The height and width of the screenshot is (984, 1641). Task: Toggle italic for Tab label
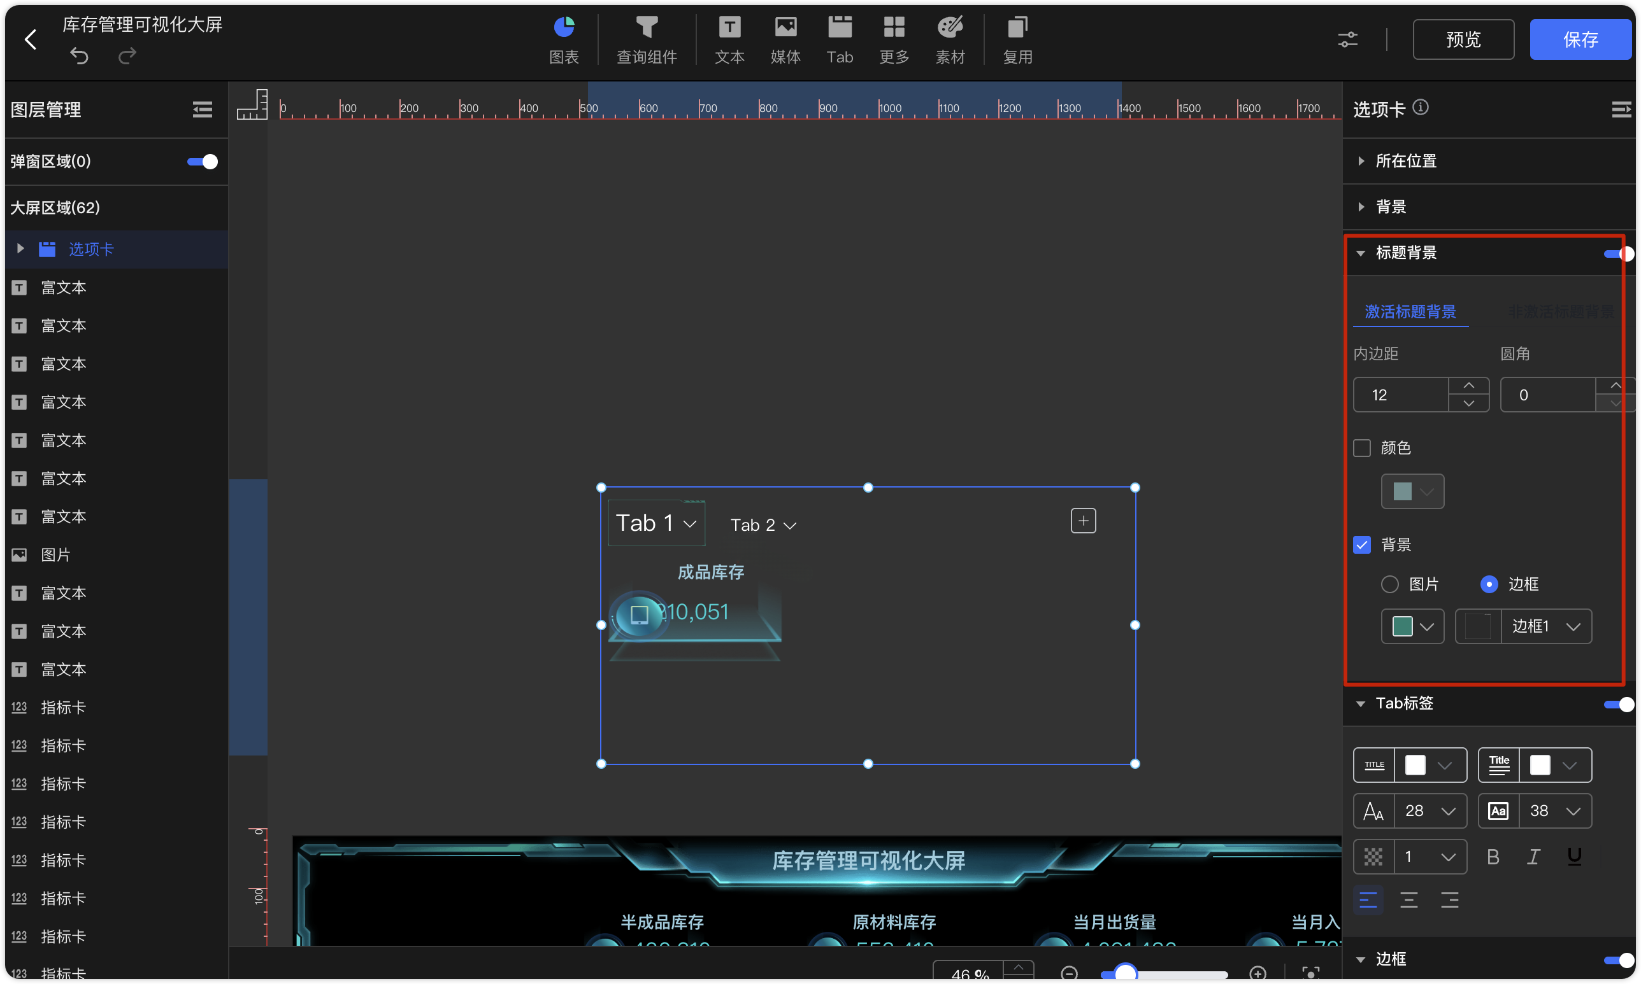(1533, 857)
